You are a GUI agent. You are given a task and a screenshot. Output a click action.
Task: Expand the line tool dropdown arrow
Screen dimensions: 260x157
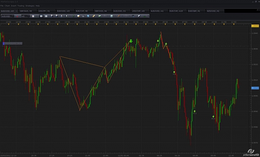click(122, 16)
